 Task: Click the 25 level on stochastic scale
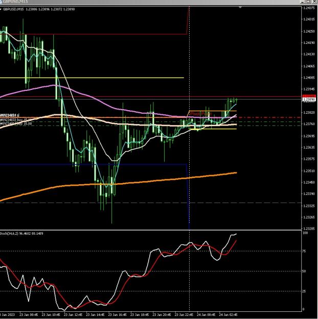click(304, 291)
